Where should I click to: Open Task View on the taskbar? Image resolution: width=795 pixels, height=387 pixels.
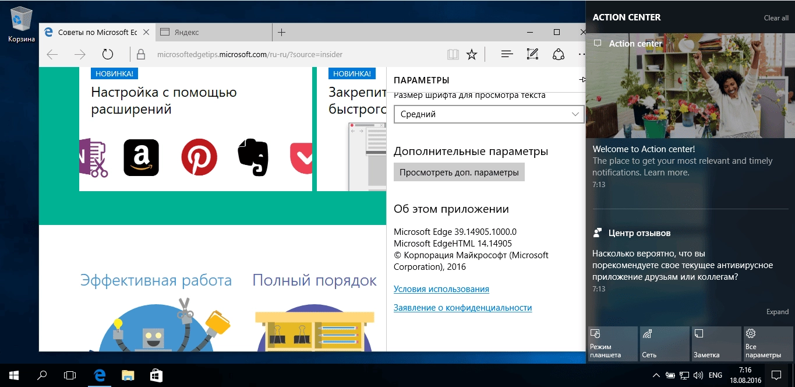[x=70, y=375]
